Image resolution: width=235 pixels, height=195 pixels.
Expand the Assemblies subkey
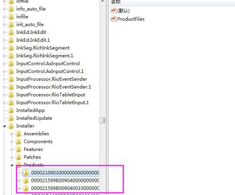12,134
